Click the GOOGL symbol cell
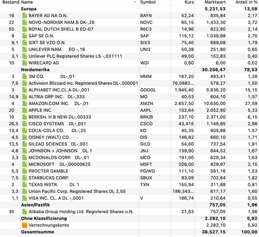The width and height of the screenshot is (259, 237). 148,90
